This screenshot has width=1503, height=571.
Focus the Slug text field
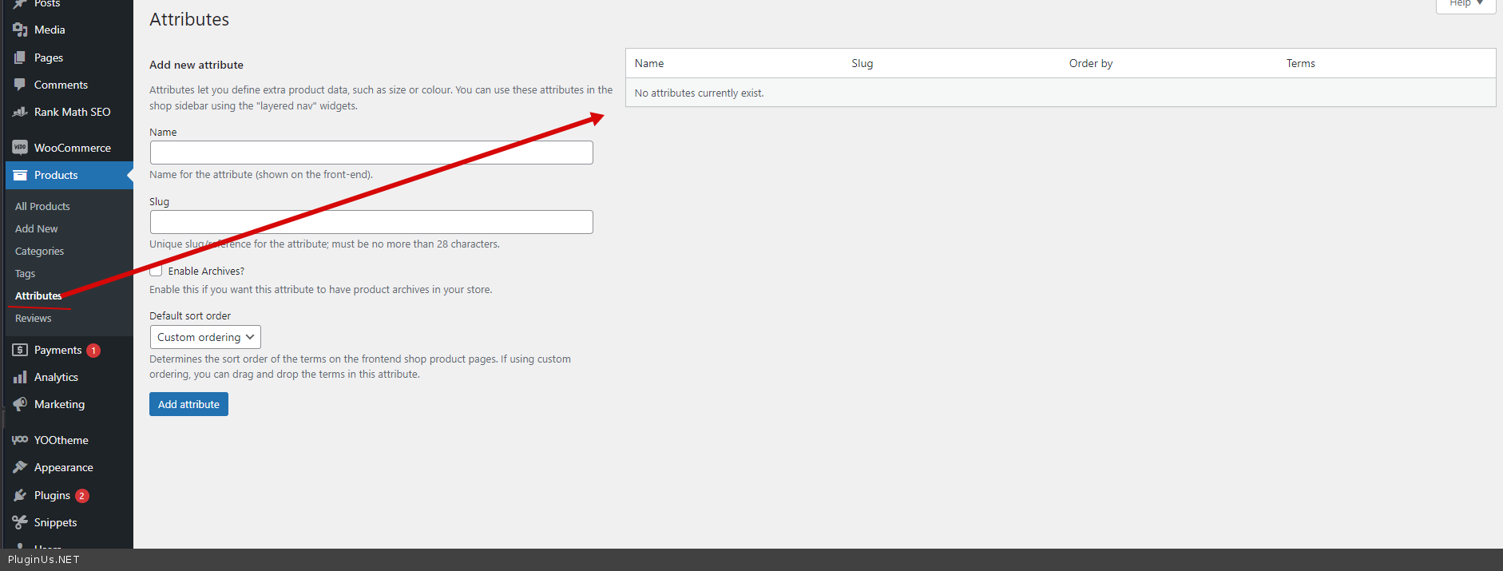371,222
